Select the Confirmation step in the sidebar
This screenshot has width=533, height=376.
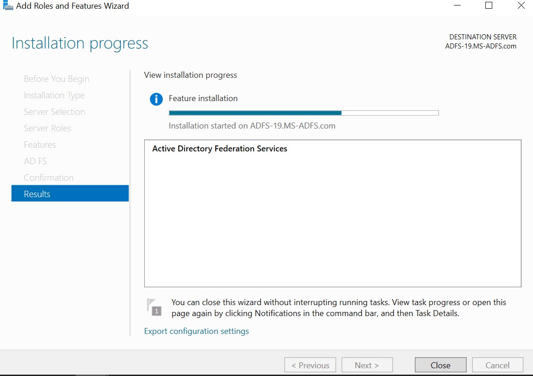[x=49, y=177]
